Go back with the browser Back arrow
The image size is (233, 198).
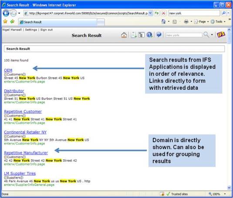pyautogui.click(x=6, y=13)
